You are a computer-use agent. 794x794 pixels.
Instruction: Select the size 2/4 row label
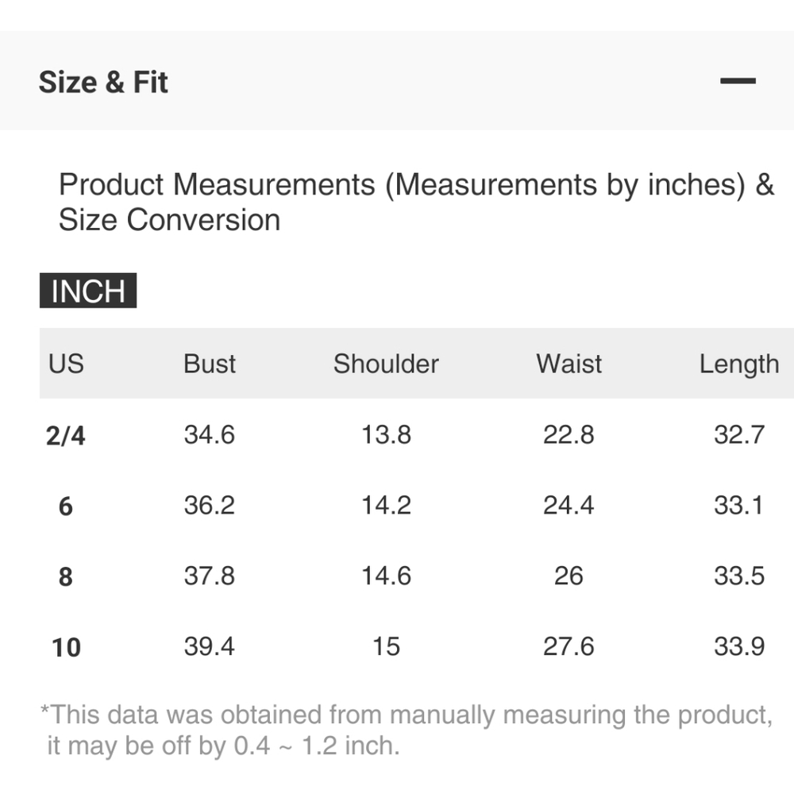click(66, 435)
